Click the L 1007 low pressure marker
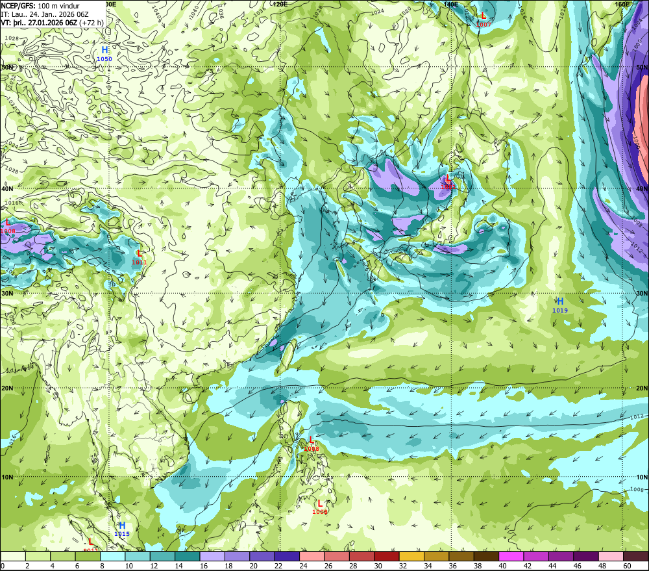Viewport: 649px width, 571px height. click(x=484, y=19)
